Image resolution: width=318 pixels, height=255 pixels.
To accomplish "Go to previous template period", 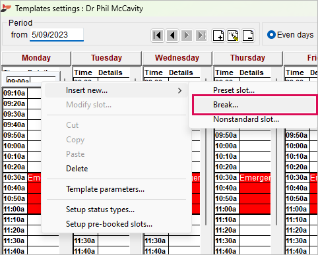I will click(172, 35).
